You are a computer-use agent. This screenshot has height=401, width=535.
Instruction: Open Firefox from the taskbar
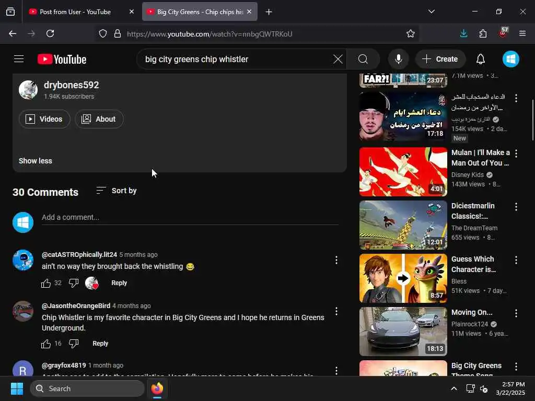[157, 388]
